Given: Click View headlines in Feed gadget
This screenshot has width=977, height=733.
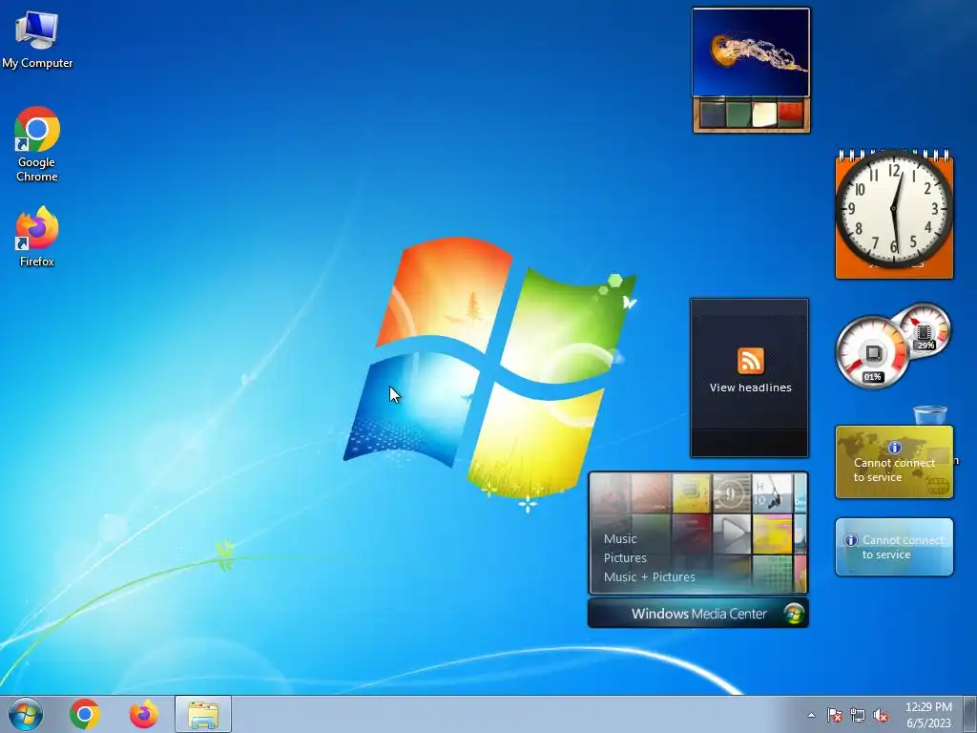Looking at the screenshot, I should (750, 387).
